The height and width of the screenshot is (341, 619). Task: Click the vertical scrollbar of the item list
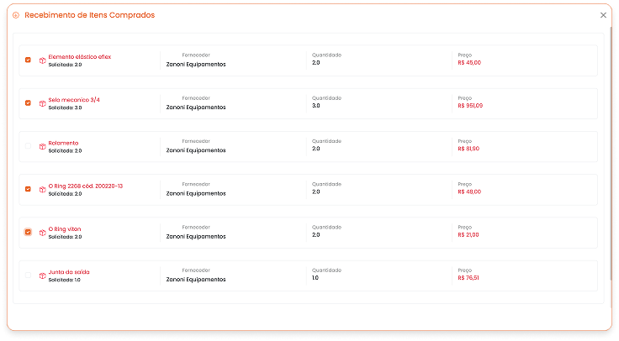pyautogui.click(x=610, y=160)
